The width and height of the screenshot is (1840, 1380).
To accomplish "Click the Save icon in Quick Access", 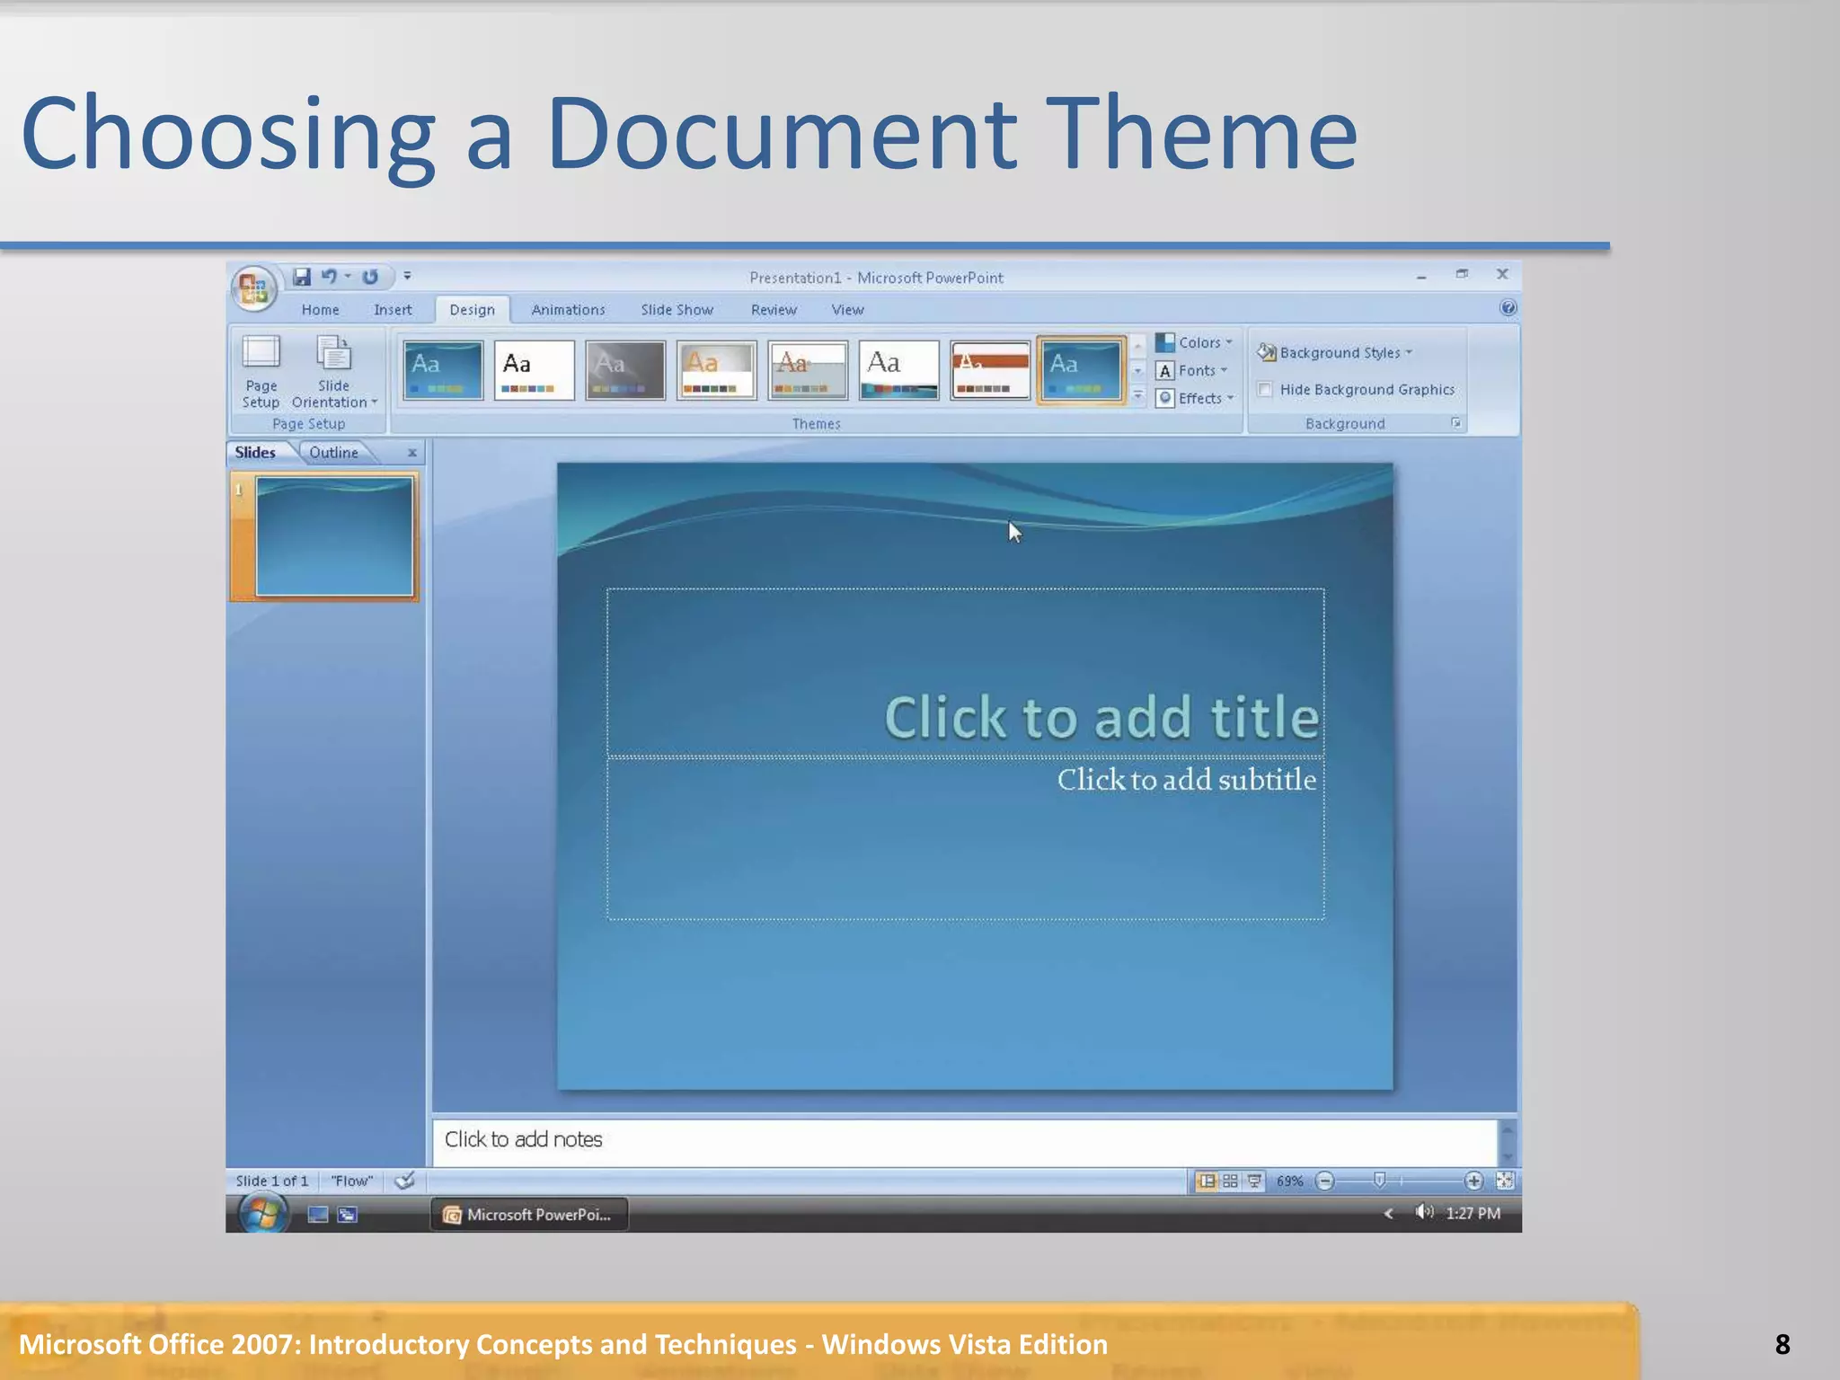I will point(302,277).
